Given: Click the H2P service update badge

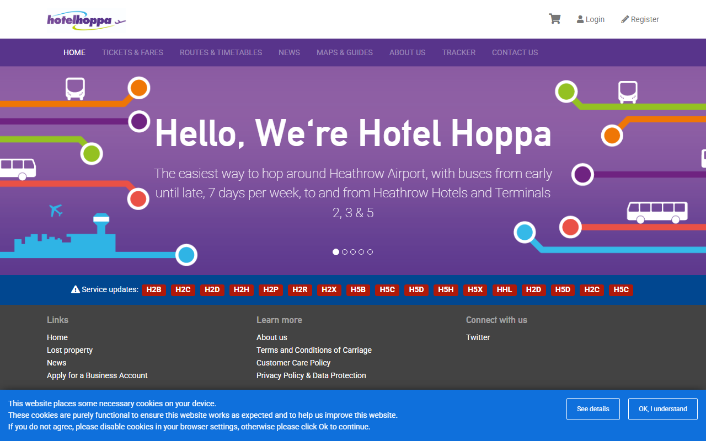Looking at the screenshot, I should click(x=271, y=289).
